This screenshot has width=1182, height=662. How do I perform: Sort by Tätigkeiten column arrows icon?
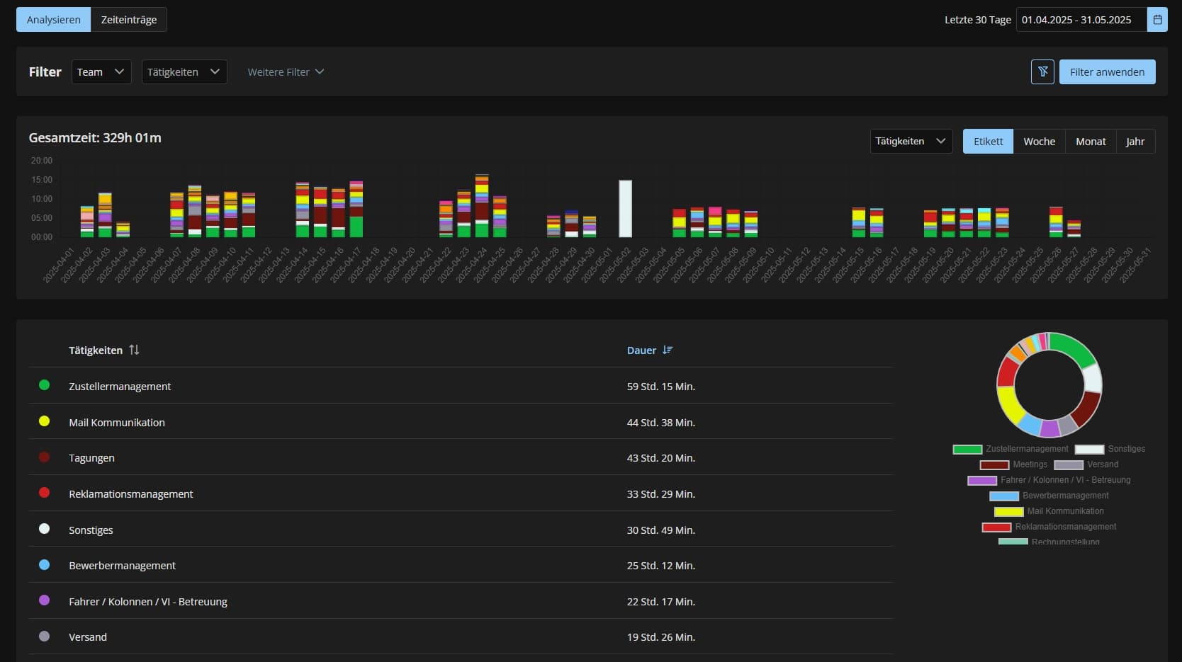coord(134,350)
